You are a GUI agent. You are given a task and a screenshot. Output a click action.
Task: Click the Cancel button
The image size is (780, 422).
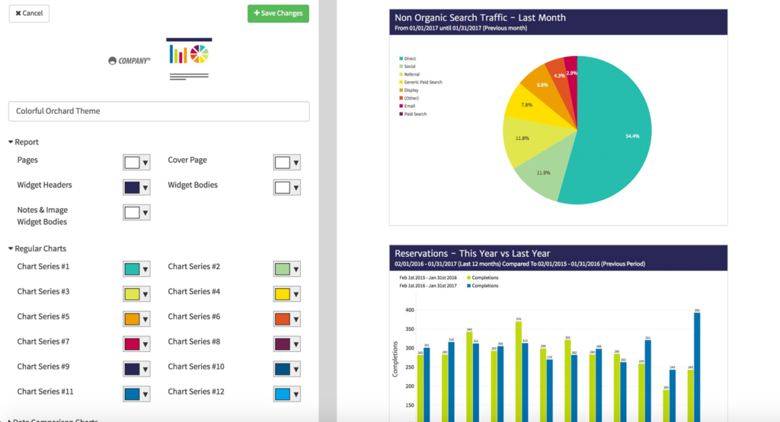coord(29,14)
